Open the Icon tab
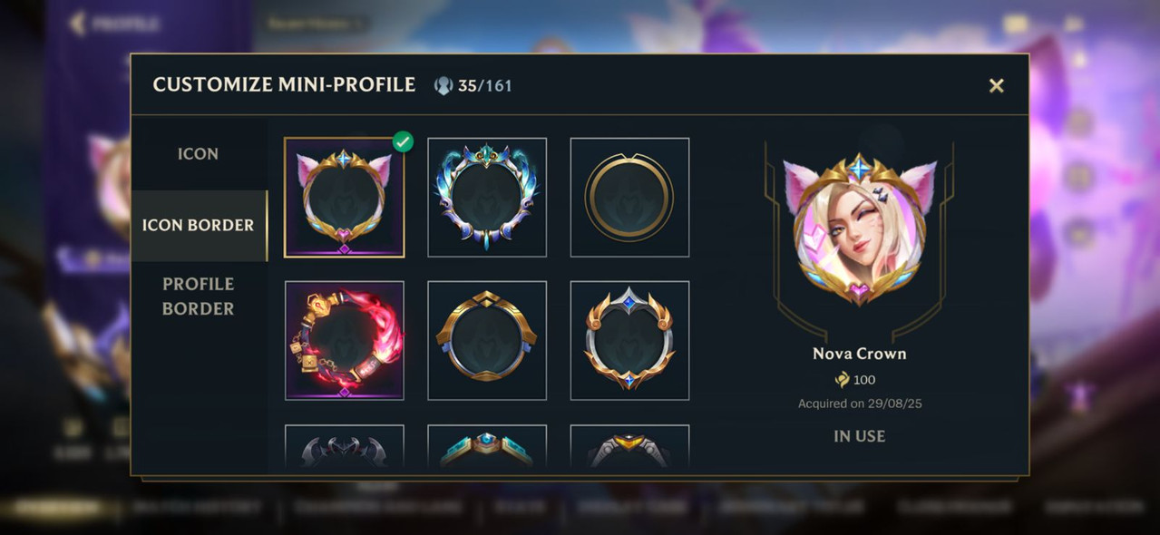The image size is (1160, 535). (x=199, y=154)
